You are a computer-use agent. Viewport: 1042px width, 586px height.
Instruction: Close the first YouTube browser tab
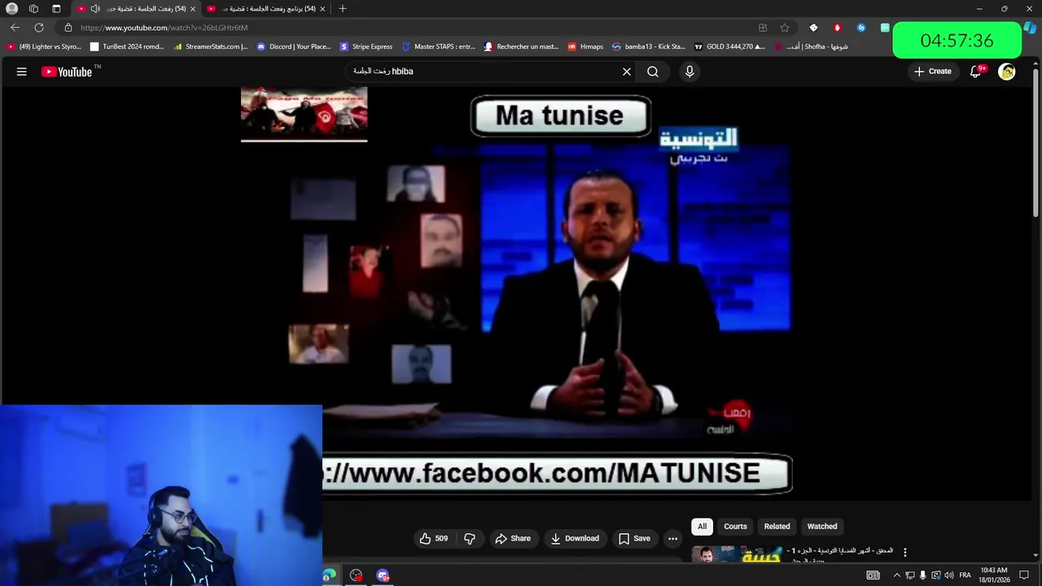(193, 9)
